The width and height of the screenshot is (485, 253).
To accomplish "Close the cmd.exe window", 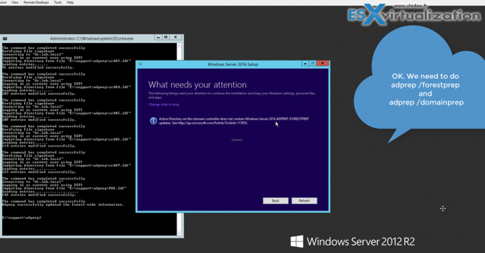I will click(175, 38).
